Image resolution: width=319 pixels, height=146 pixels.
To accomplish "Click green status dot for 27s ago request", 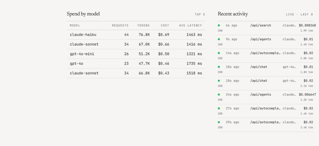I will pyautogui.click(x=219, y=108).
